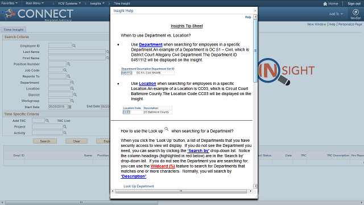Click TRC Description column header
This screenshot has height=205, width=364.
click(338, 155)
